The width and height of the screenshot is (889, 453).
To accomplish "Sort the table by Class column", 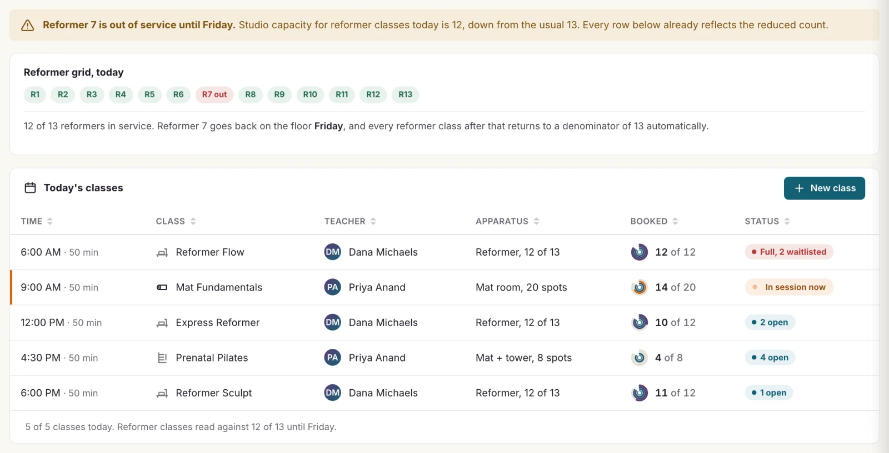I will click(x=176, y=221).
